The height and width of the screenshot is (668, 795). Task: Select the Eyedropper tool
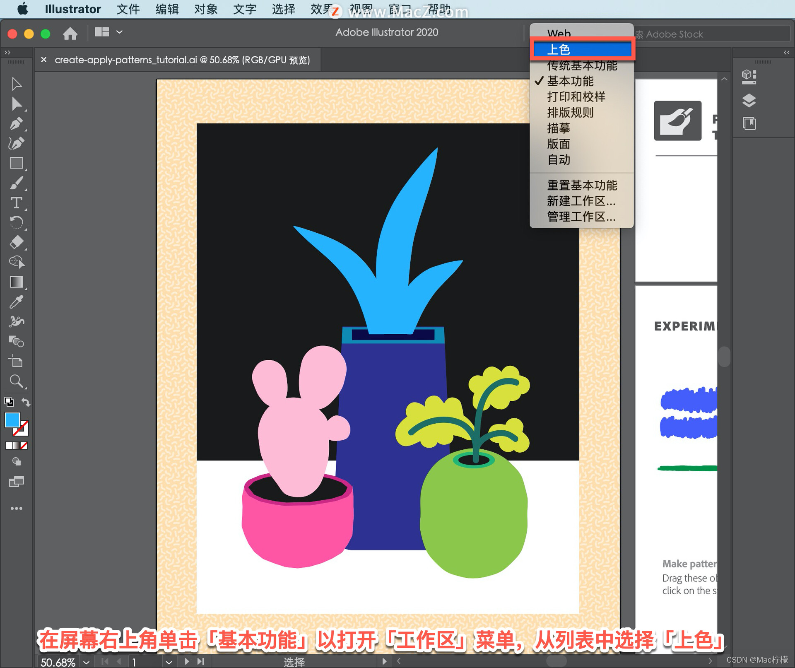(17, 302)
